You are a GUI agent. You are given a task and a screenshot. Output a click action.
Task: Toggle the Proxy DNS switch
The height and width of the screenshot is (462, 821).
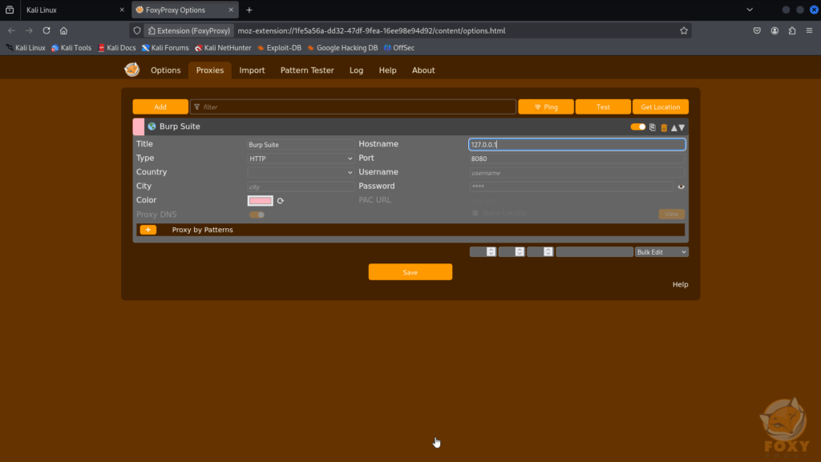(257, 215)
